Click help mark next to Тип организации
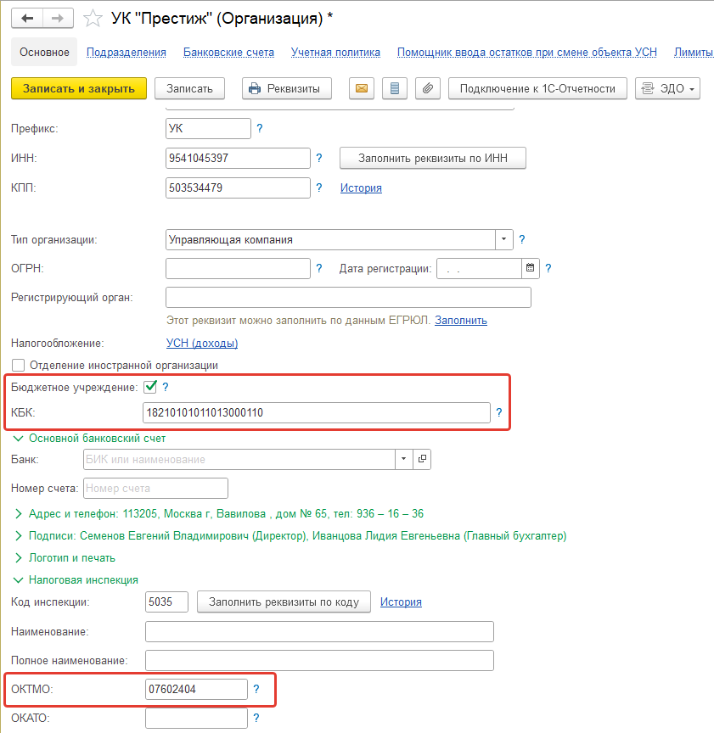 [522, 239]
